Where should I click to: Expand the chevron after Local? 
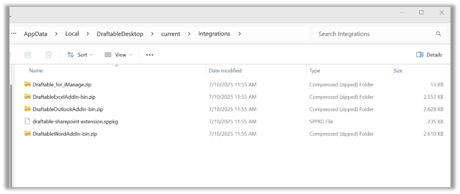pos(88,34)
